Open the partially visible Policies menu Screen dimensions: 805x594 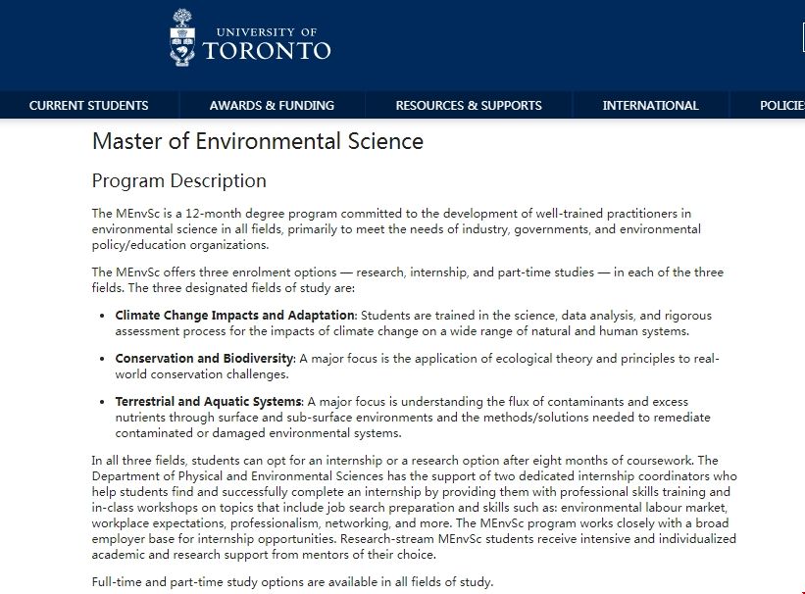(781, 105)
